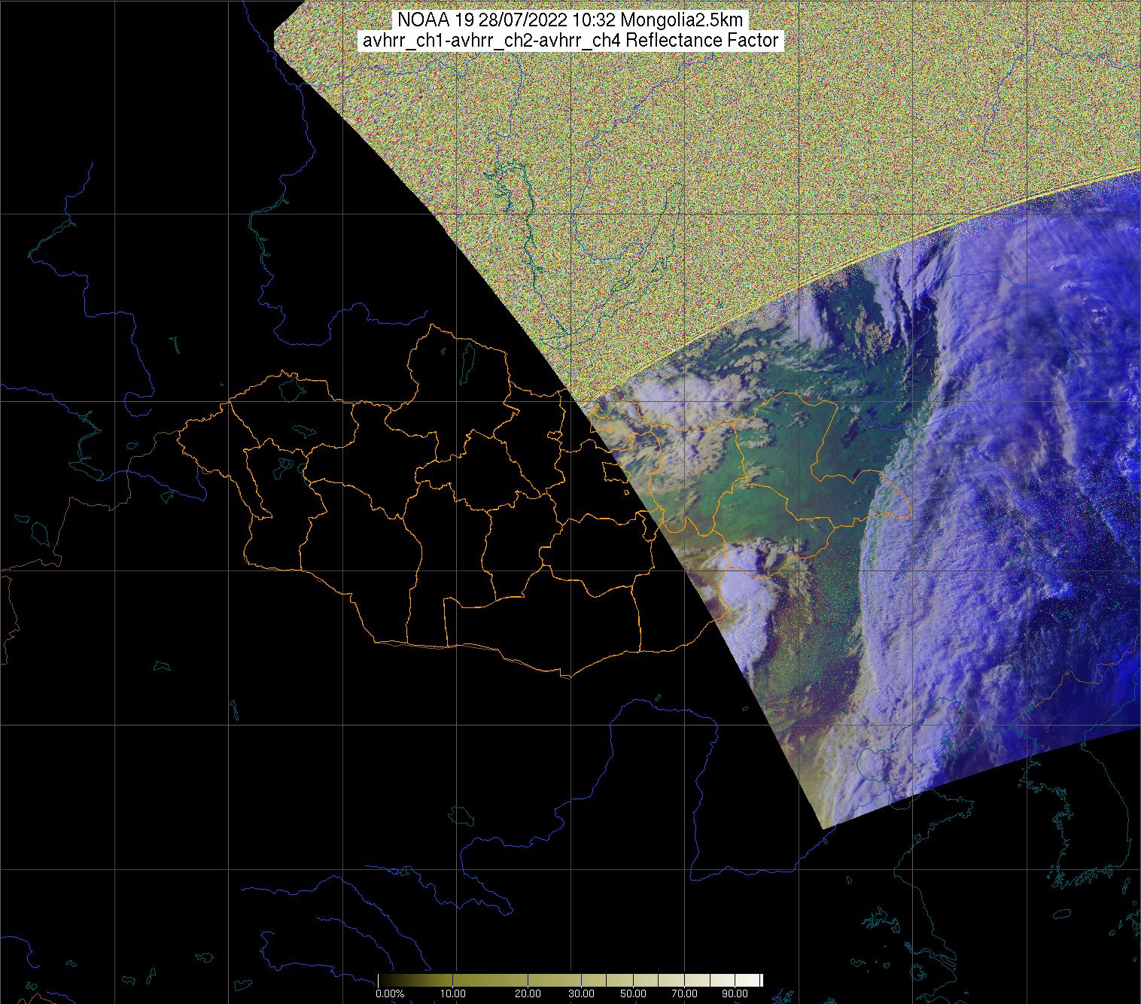Click the 20.00 tick label on the colorbar

point(527,994)
